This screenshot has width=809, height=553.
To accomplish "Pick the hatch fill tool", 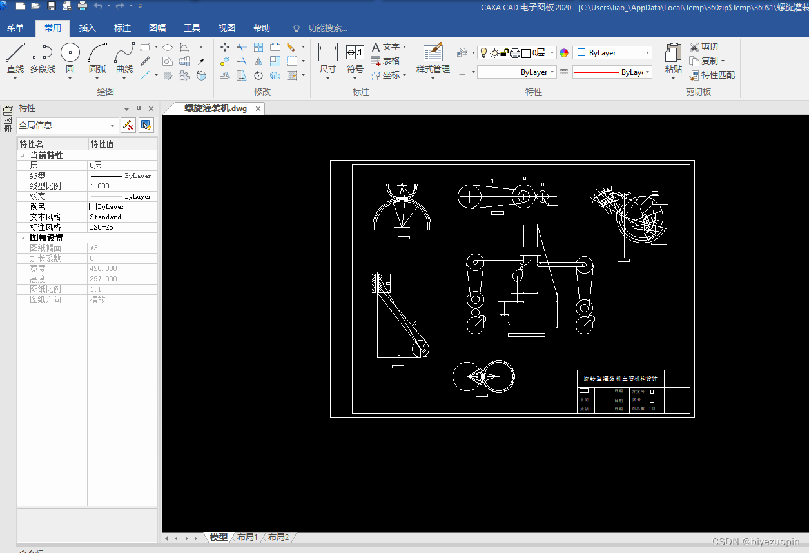I will (x=167, y=75).
